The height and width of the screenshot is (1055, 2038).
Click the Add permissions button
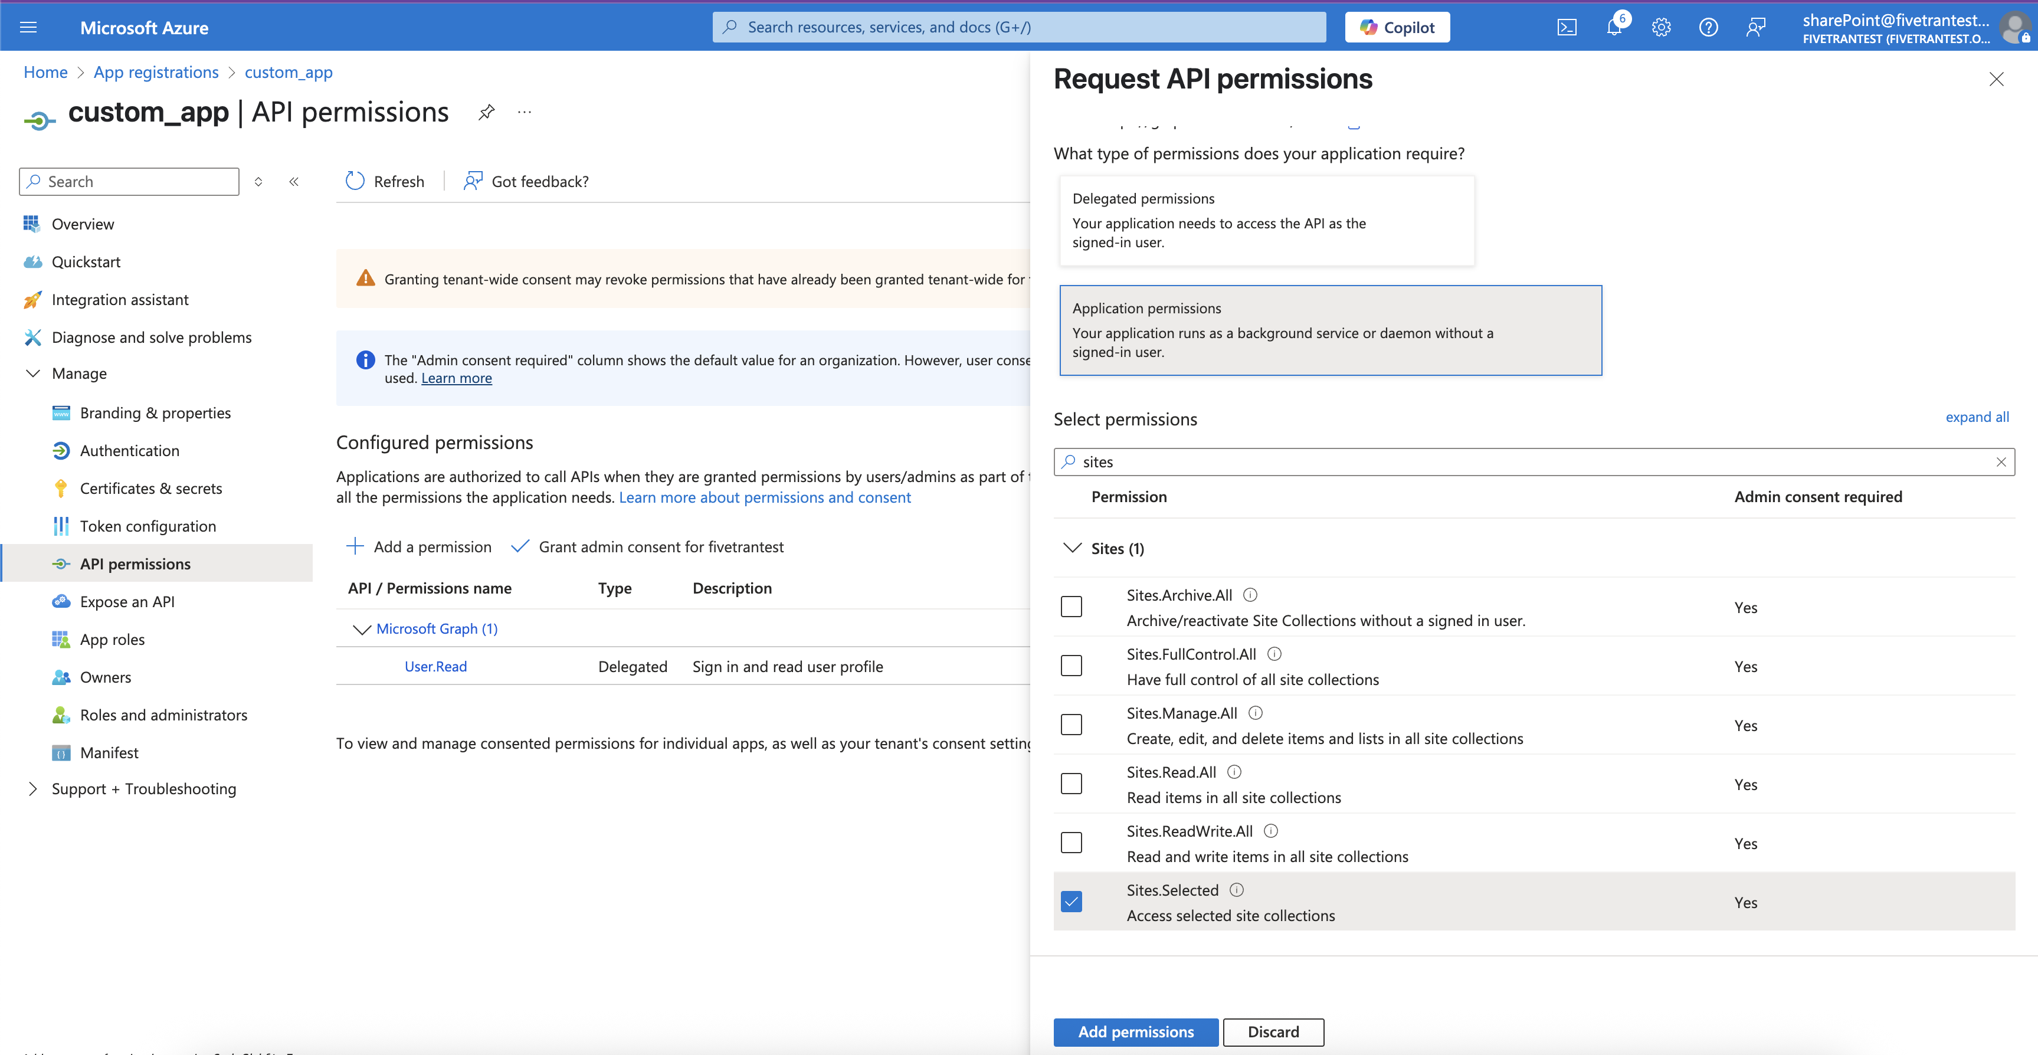click(1135, 1032)
